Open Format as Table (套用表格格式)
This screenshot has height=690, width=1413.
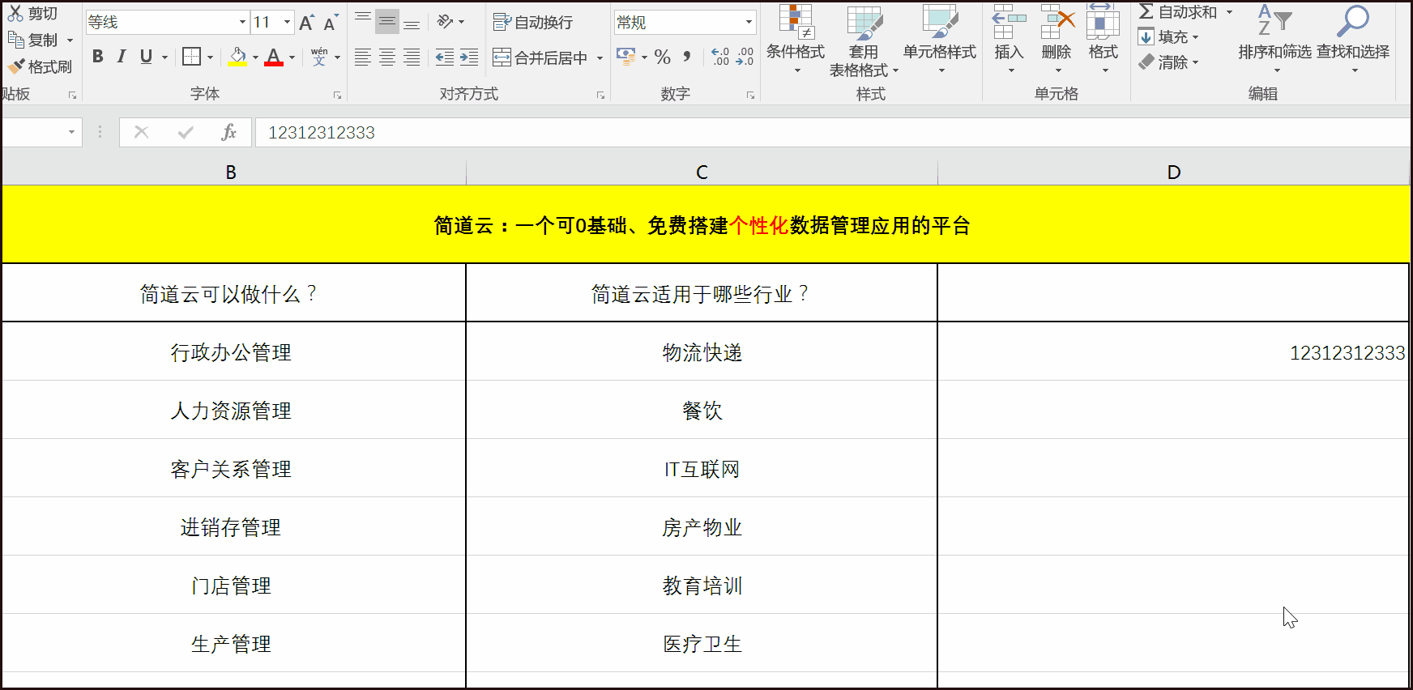point(864,40)
